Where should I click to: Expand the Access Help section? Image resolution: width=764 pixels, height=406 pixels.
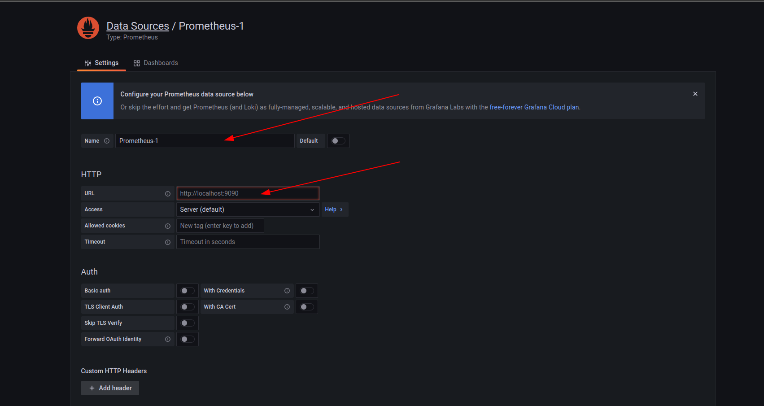(x=334, y=210)
